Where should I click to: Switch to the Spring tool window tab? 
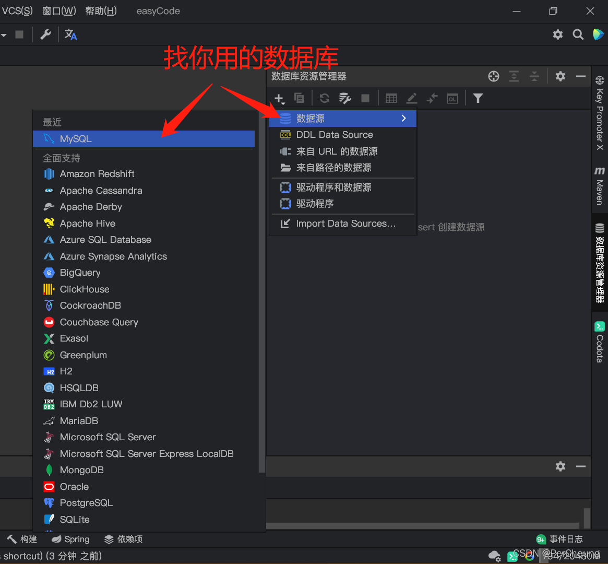76,539
